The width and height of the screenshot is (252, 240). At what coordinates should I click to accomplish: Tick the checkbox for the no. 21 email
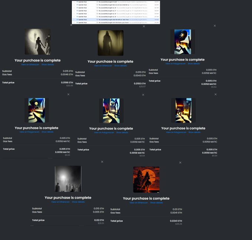coord(74,11)
